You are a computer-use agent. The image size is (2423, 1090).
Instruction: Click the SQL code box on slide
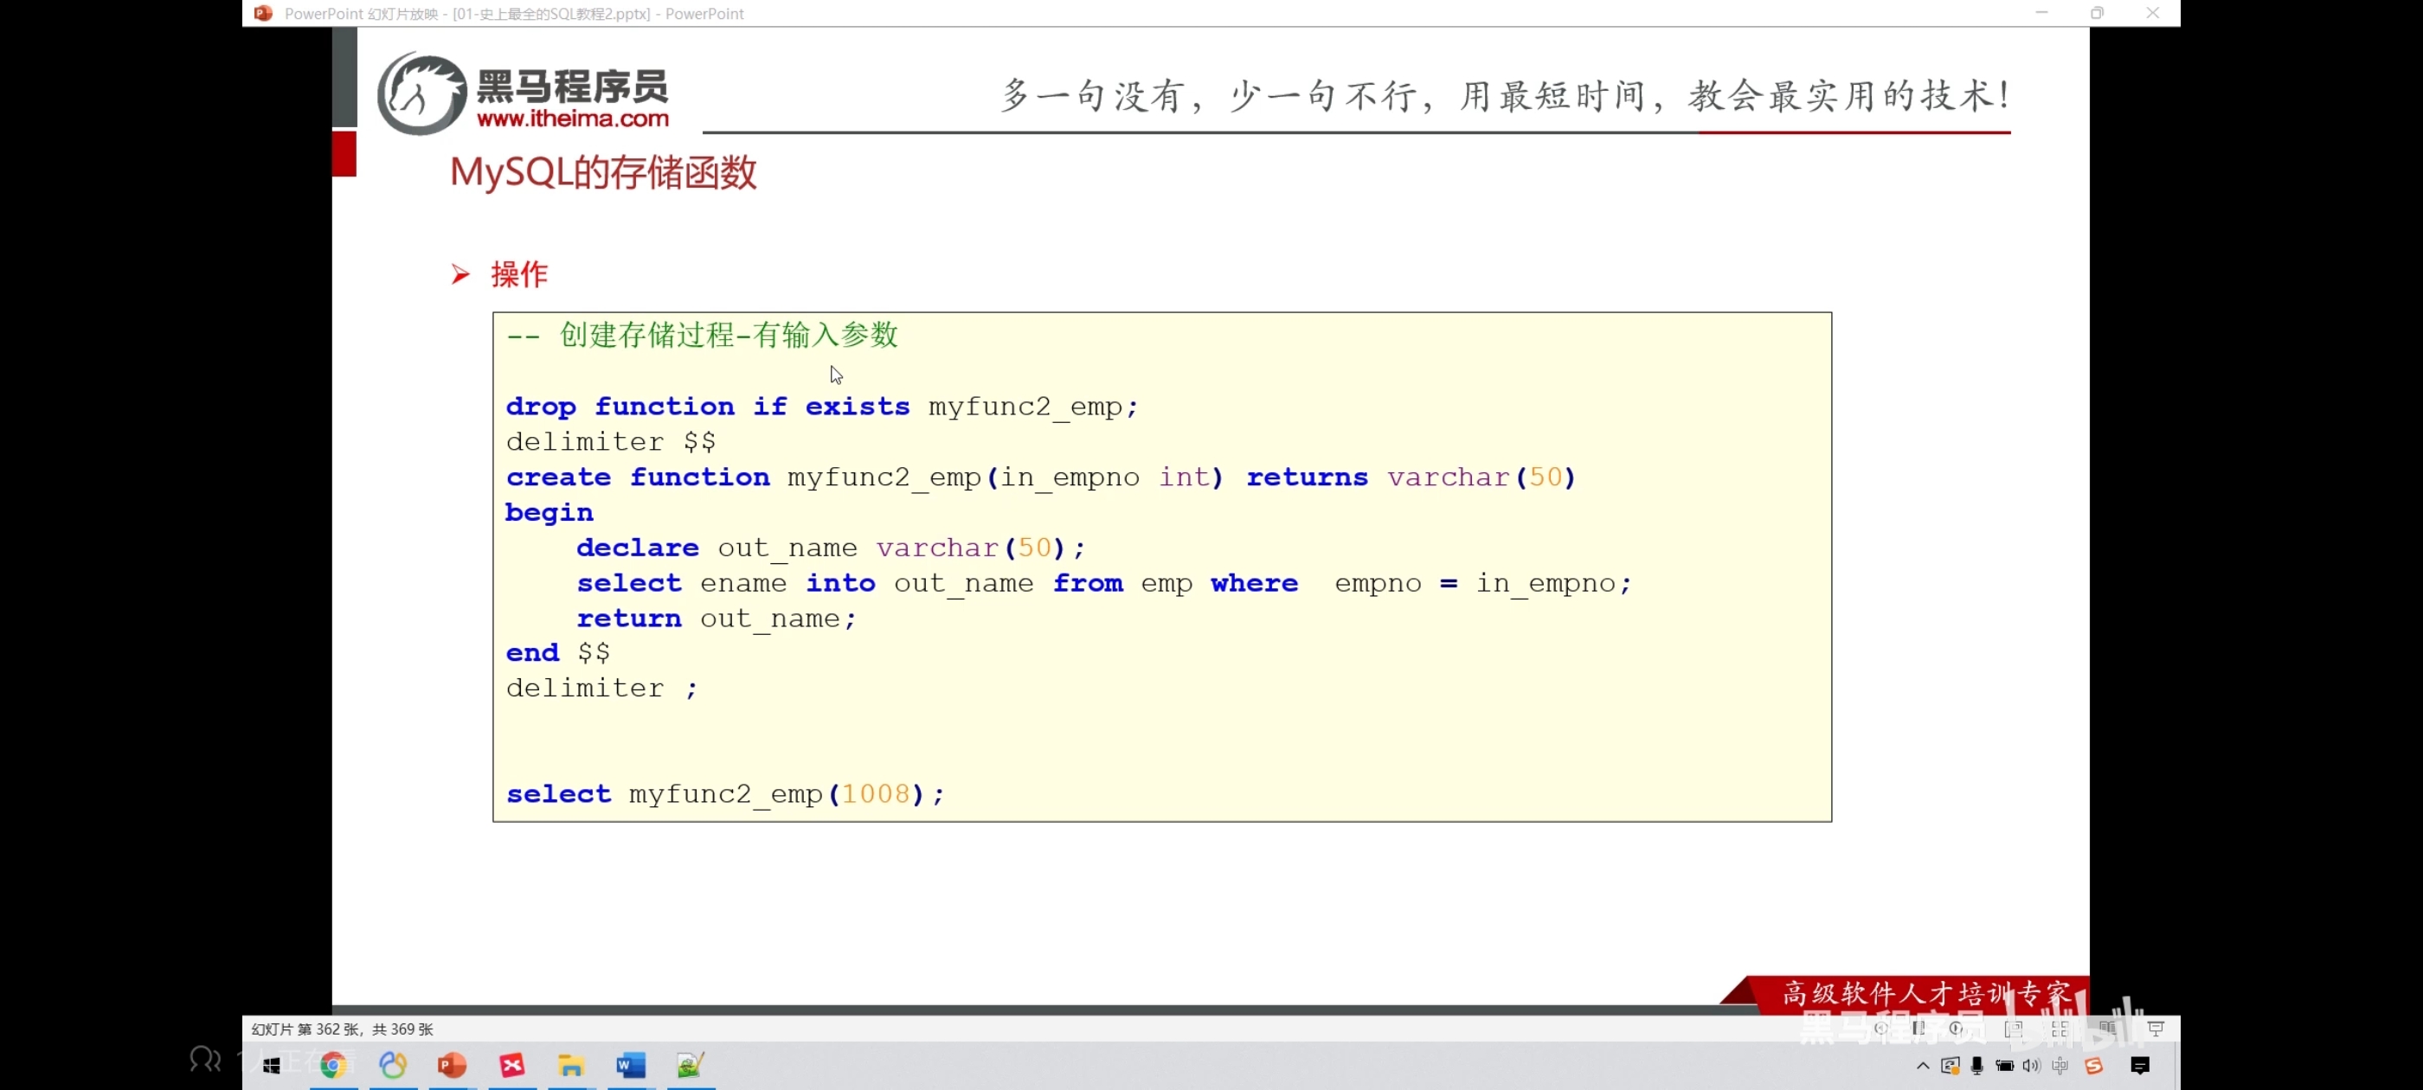[1161, 566]
